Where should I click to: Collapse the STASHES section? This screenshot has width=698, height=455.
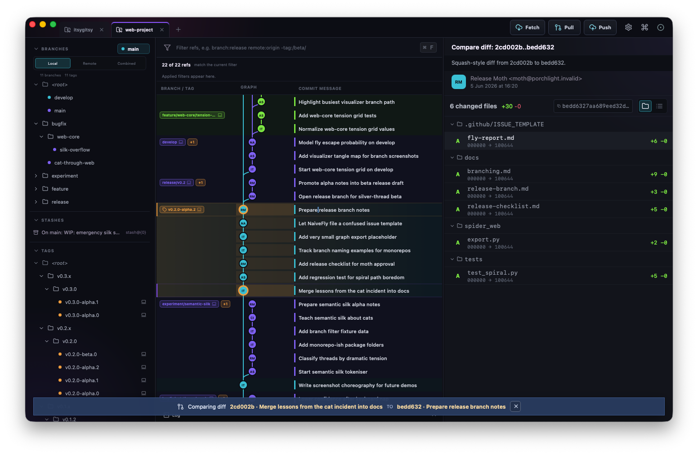click(36, 220)
